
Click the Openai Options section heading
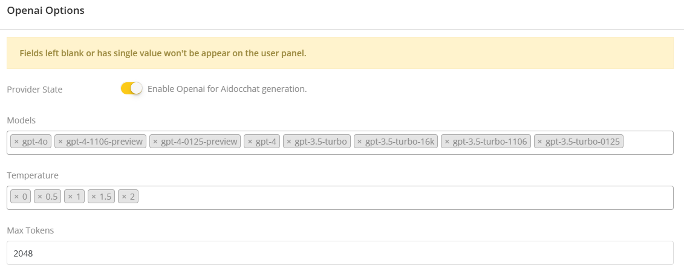point(46,11)
